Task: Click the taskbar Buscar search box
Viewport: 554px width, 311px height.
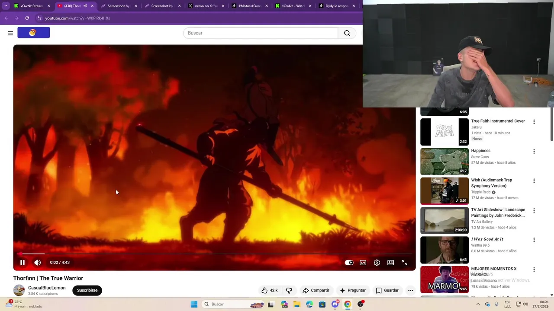Action: point(234,304)
